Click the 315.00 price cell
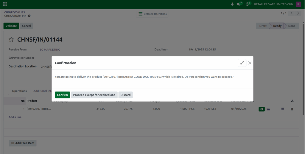The height and width of the screenshot is (154, 305). click(101, 109)
